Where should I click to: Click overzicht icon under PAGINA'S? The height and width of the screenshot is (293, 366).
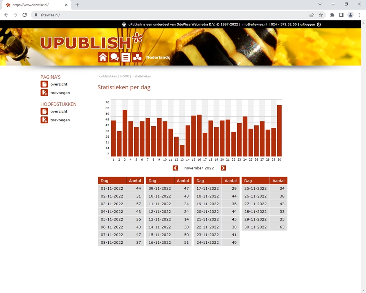(x=44, y=84)
